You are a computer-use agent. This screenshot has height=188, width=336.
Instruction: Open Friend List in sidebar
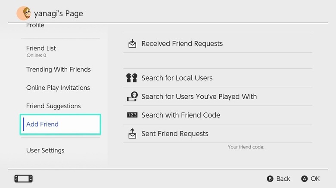pos(41,49)
